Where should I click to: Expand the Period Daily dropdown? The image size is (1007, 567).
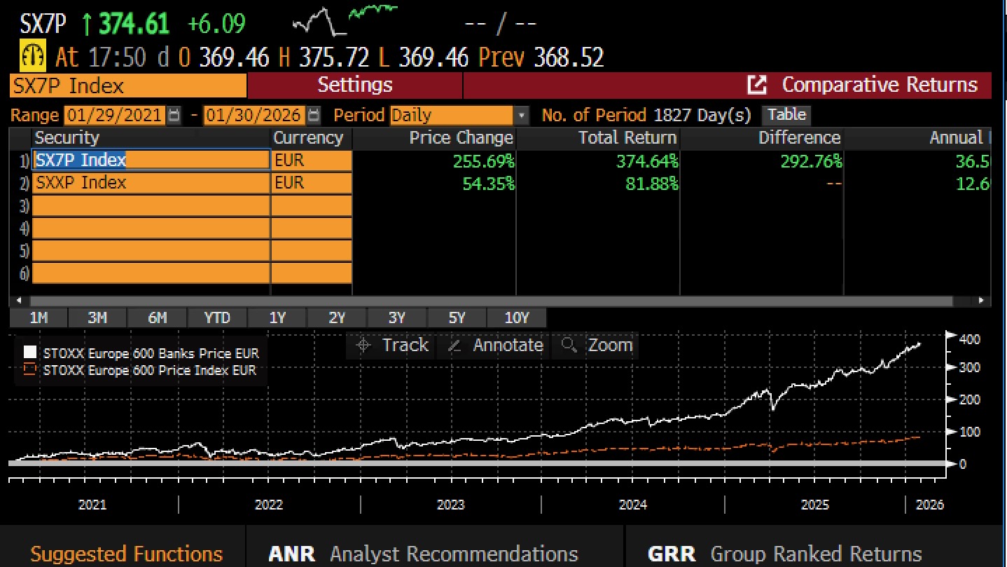522,115
